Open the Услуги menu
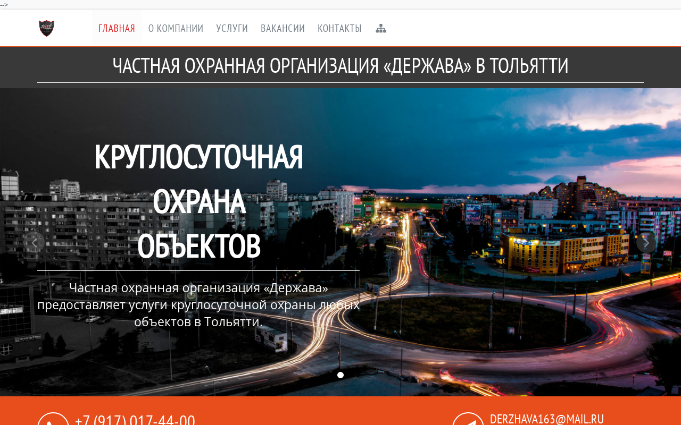The image size is (681, 425). coord(232,29)
